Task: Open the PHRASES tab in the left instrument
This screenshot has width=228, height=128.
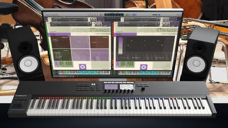Action: [53, 32]
